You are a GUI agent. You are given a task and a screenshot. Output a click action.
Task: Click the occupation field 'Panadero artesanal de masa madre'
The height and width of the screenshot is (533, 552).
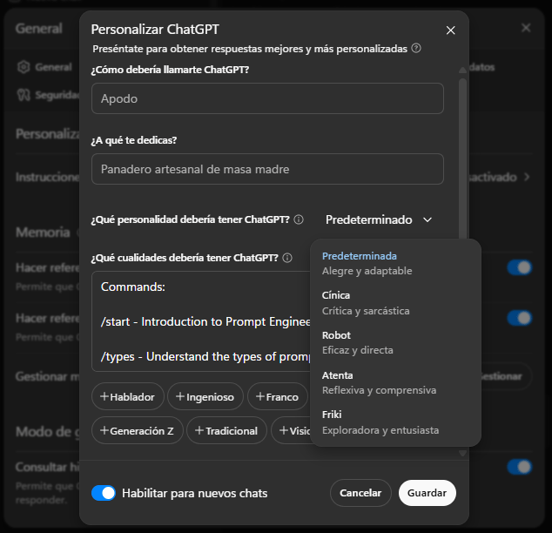point(267,169)
